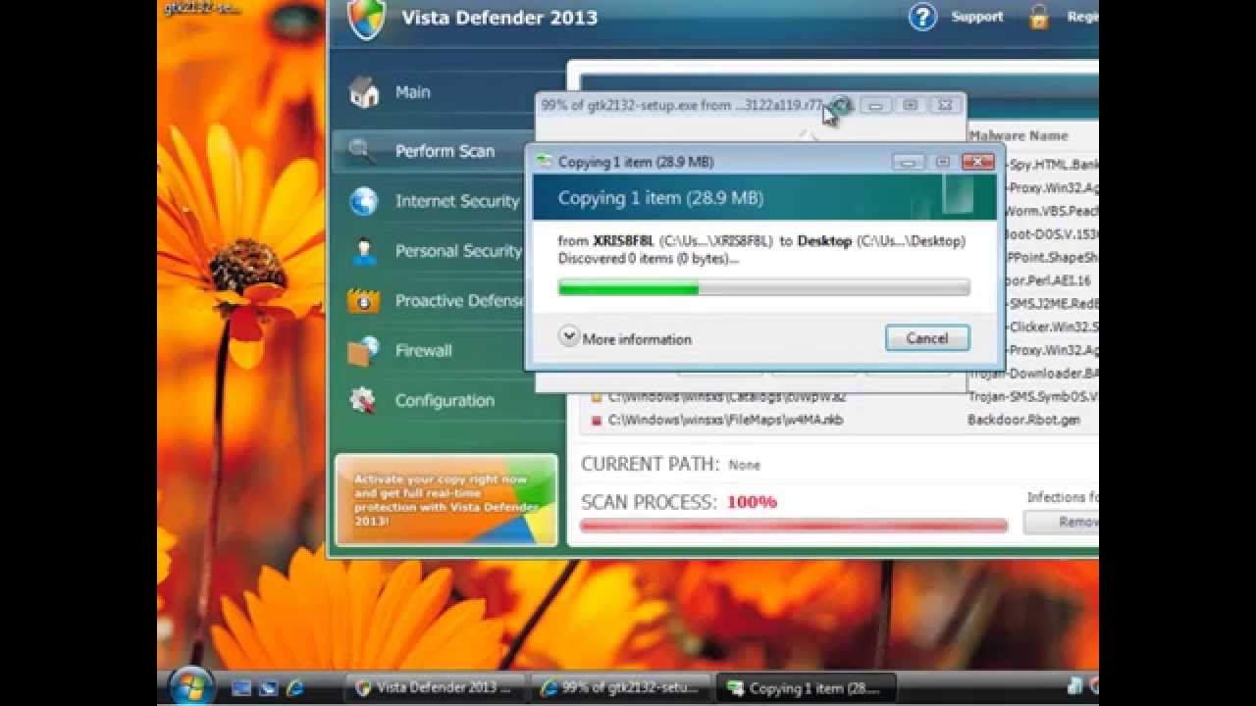
Task: Launch Internet Explorer from quick launch
Action: 294,688
